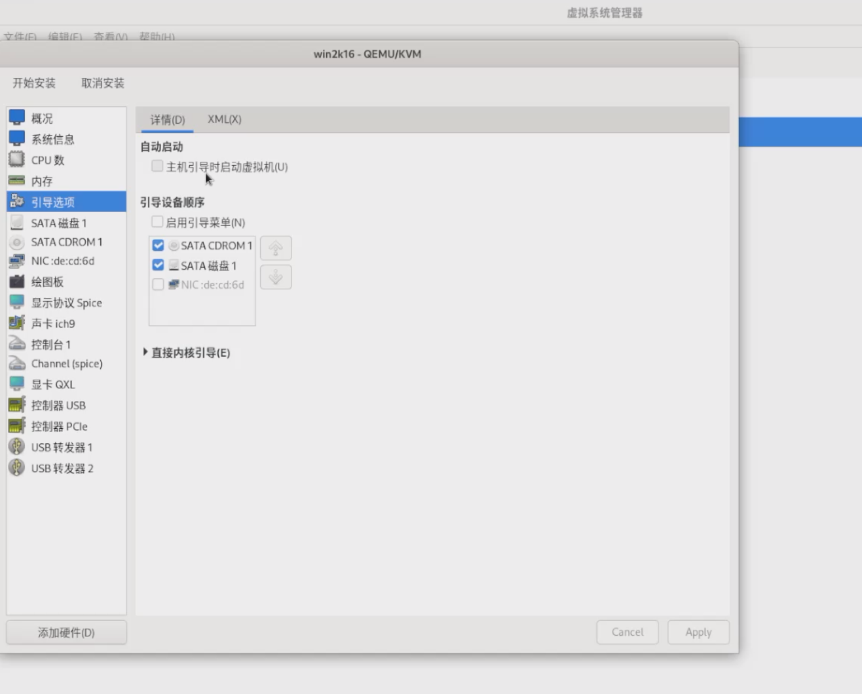862x694 pixels.
Task: Toggle 启用引导菜单 checkbox
Action: click(157, 222)
